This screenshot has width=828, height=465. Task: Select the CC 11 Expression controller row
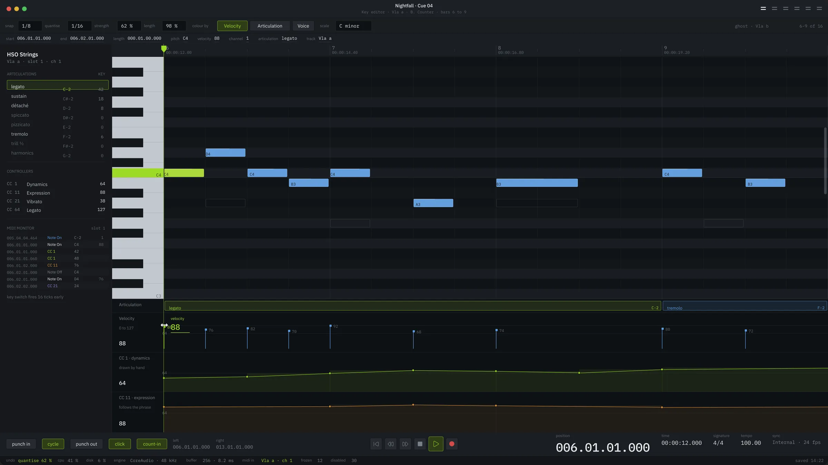coord(56,193)
